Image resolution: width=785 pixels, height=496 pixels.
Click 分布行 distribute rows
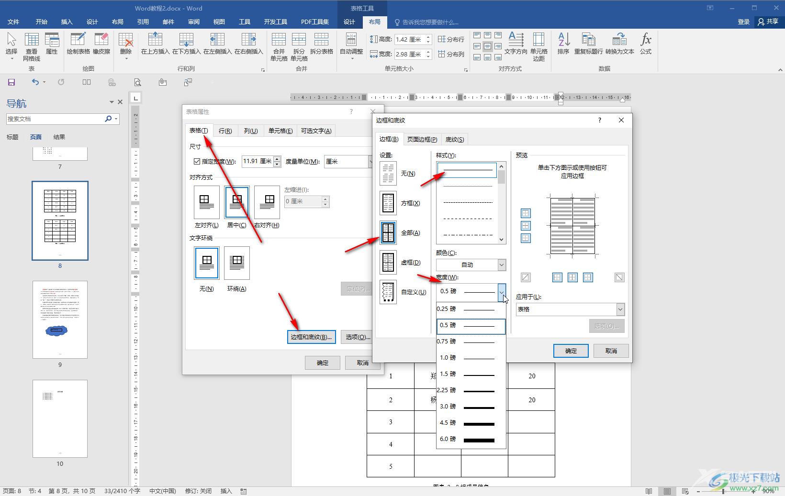[x=451, y=39]
